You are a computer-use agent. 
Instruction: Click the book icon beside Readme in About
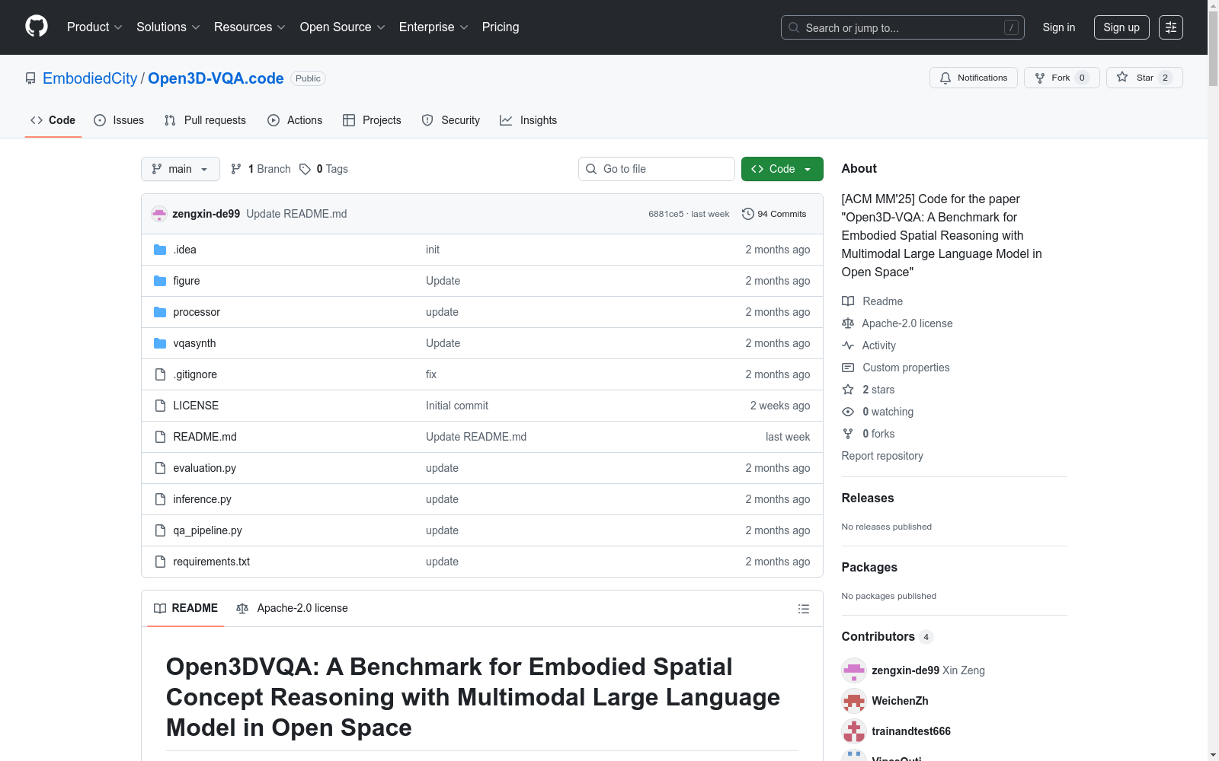[x=848, y=301]
